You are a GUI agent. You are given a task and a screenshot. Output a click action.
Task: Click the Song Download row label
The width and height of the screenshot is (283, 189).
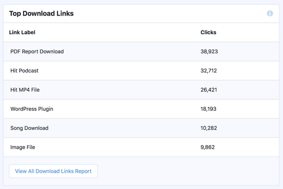(29, 128)
